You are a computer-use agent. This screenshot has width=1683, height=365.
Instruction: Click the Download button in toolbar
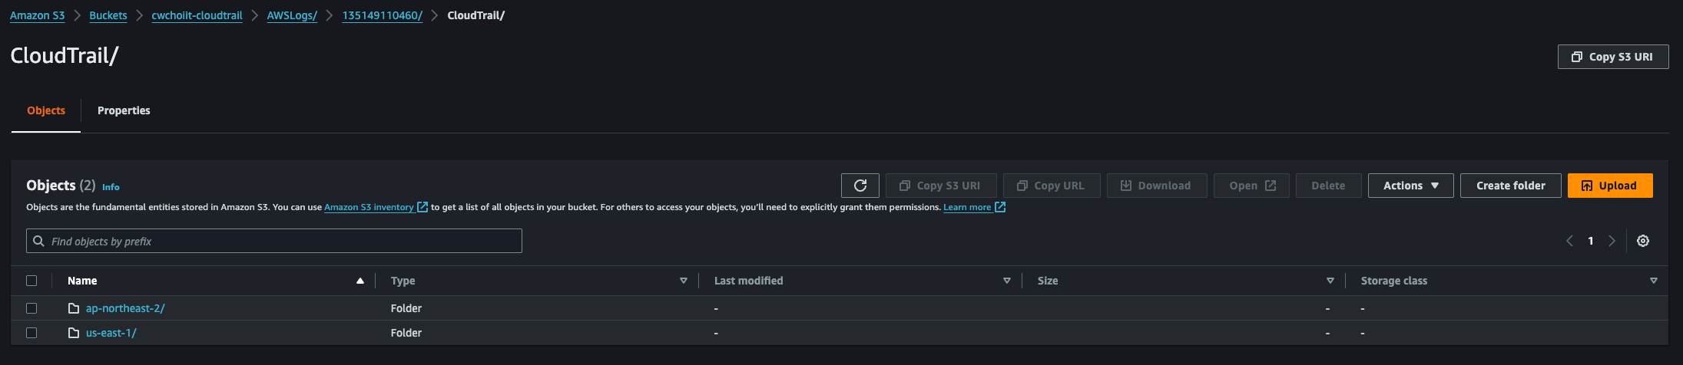click(x=1157, y=186)
